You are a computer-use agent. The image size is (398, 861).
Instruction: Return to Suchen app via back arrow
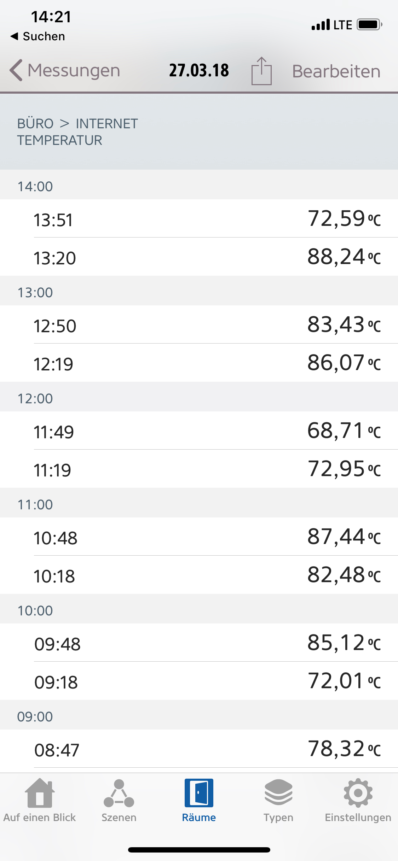click(38, 36)
